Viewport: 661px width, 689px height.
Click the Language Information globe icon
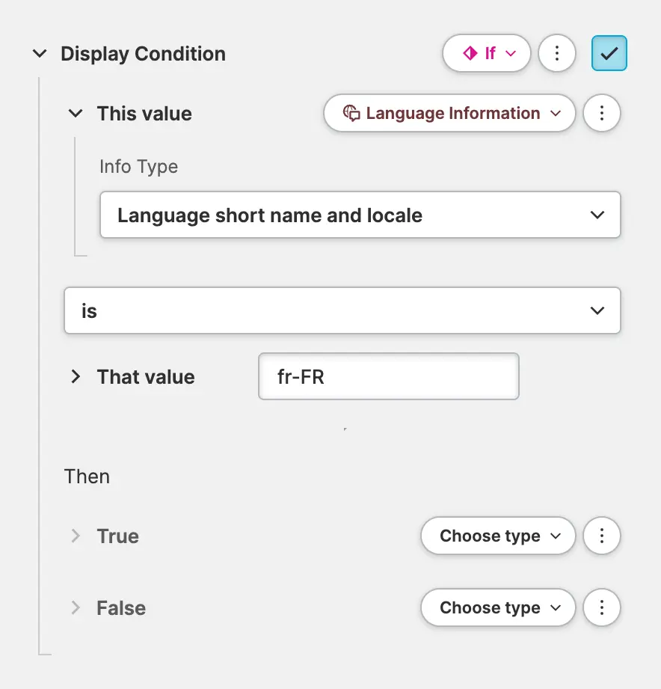[351, 114]
